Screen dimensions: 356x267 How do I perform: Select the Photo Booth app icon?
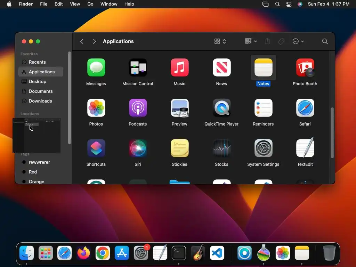305,67
